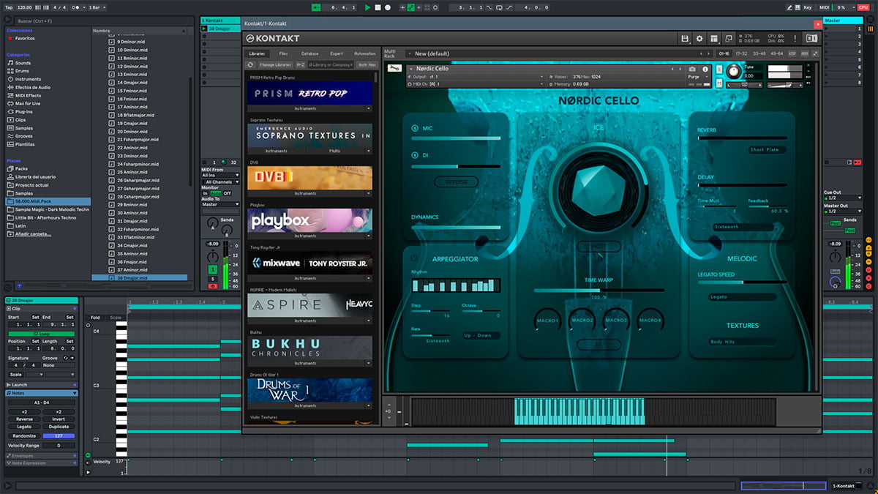Viewport: 878px width, 494px height.
Task: Click the Kontakt snapshot camera icon
Action: pos(692,68)
